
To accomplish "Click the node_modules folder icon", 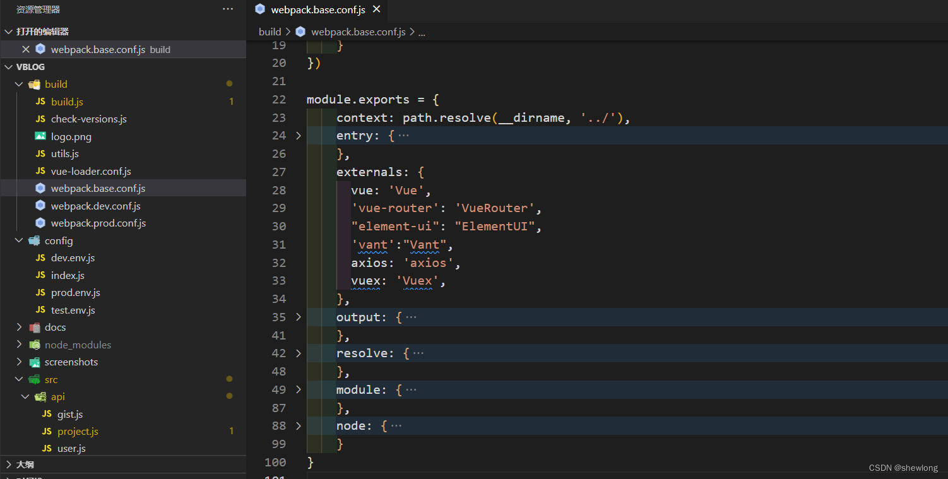I will point(35,345).
